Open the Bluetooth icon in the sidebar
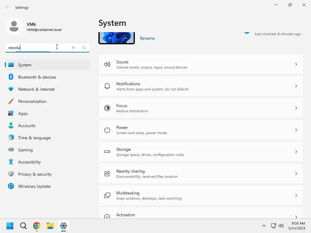The width and height of the screenshot is (311, 233). [11, 77]
